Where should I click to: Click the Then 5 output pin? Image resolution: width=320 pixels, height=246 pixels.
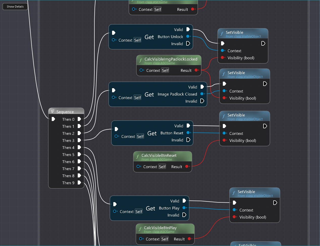pyautogui.click(x=79, y=154)
